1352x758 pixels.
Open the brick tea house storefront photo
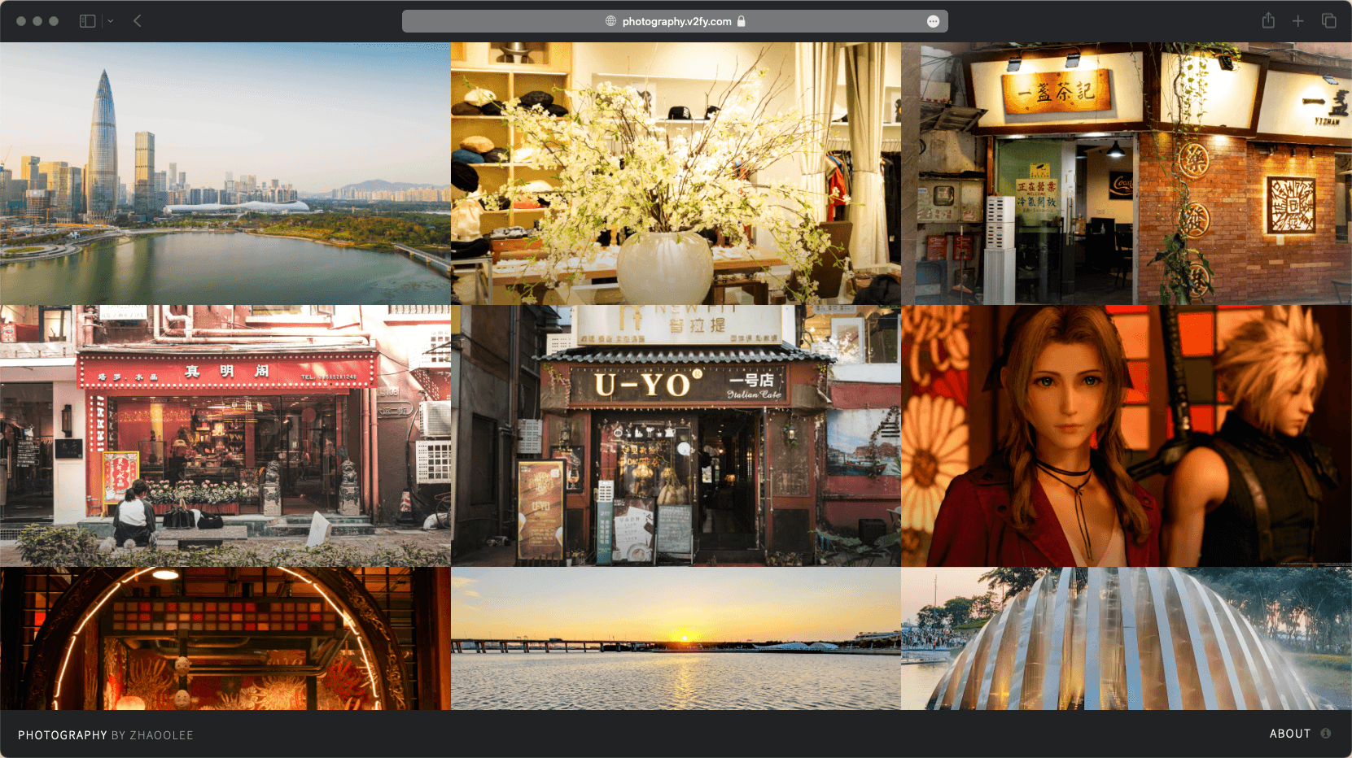point(1127,173)
